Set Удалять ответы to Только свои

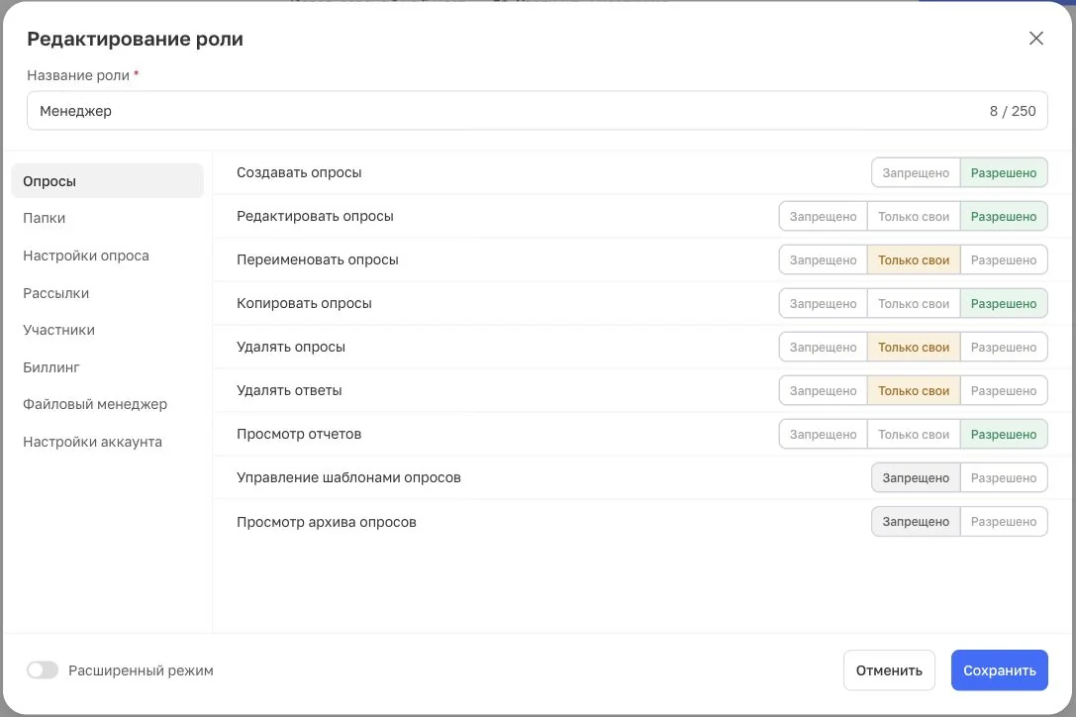pos(914,391)
